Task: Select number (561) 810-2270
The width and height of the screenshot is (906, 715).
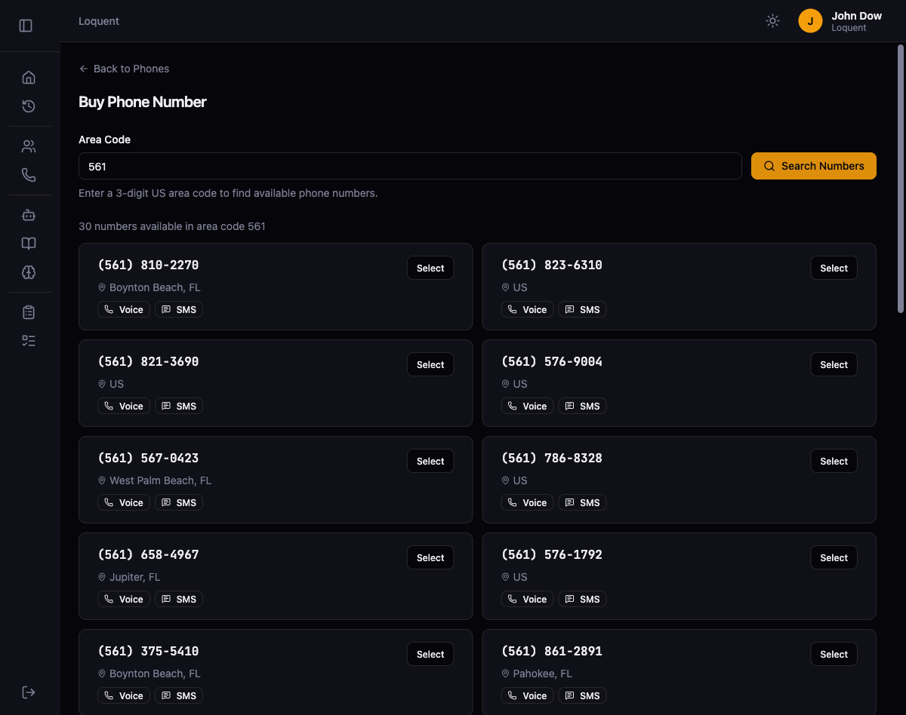Action: click(430, 269)
